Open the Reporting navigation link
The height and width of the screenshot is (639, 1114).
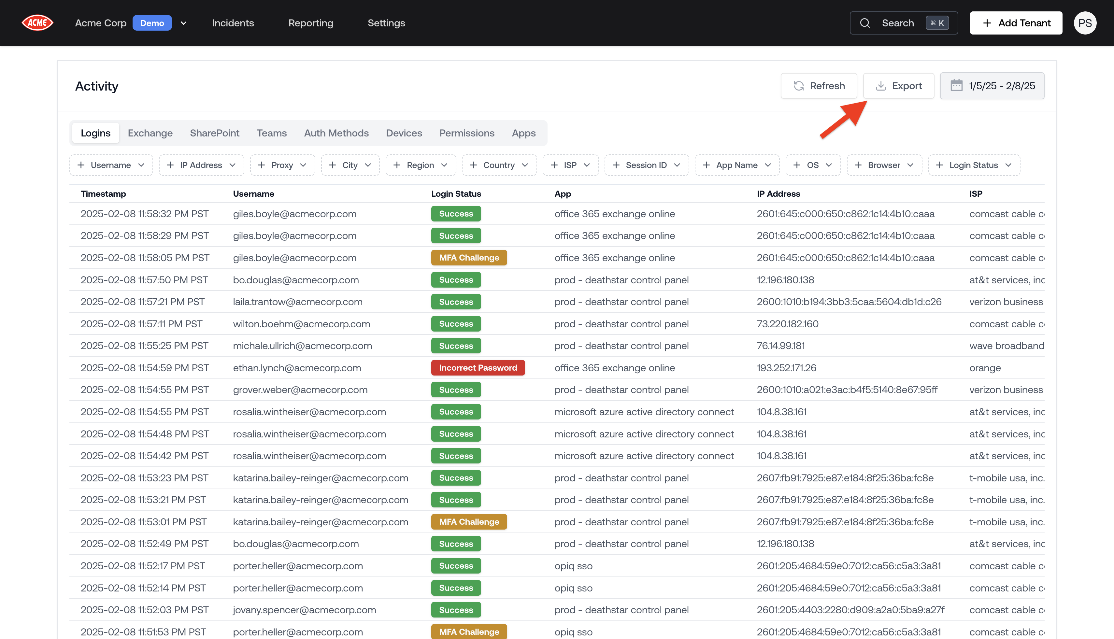(311, 23)
